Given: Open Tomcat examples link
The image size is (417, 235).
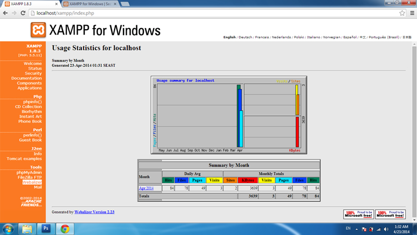Looking at the screenshot, I should [x=24, y=159].
